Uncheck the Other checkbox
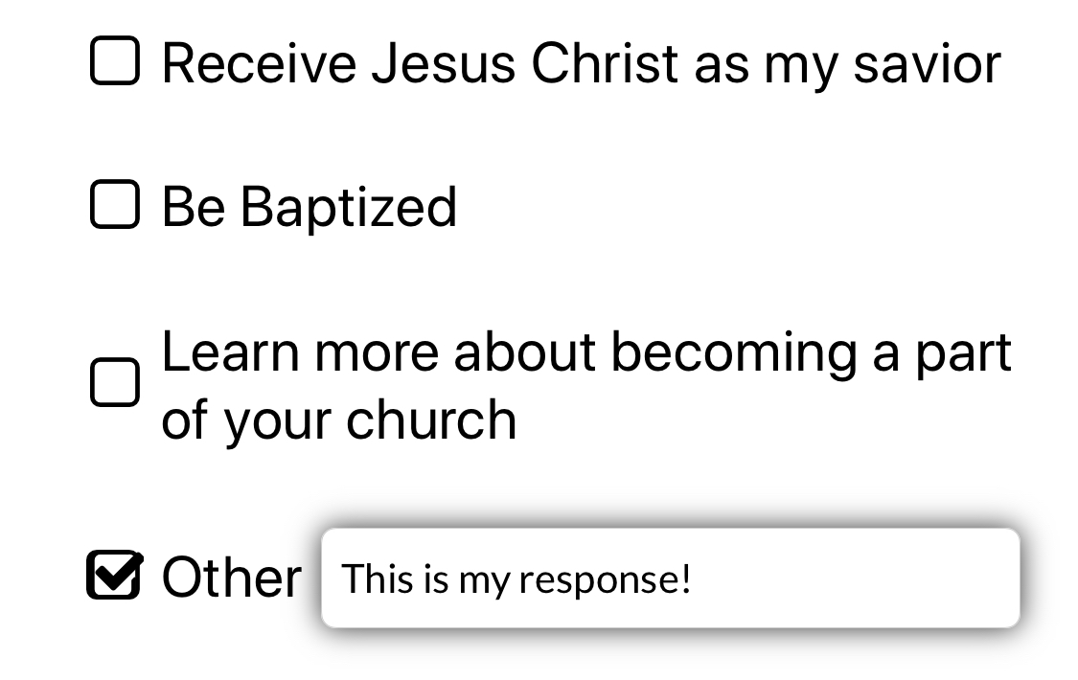Viewport: 1078px width, 680px height. 115,576
